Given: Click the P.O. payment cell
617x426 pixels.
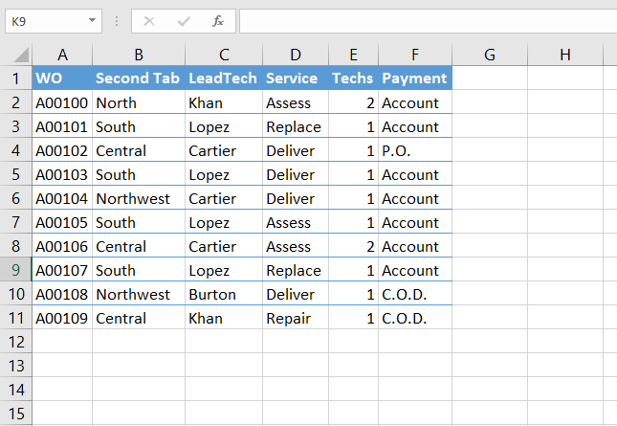Looking at the screenshot, I should 415,150.
